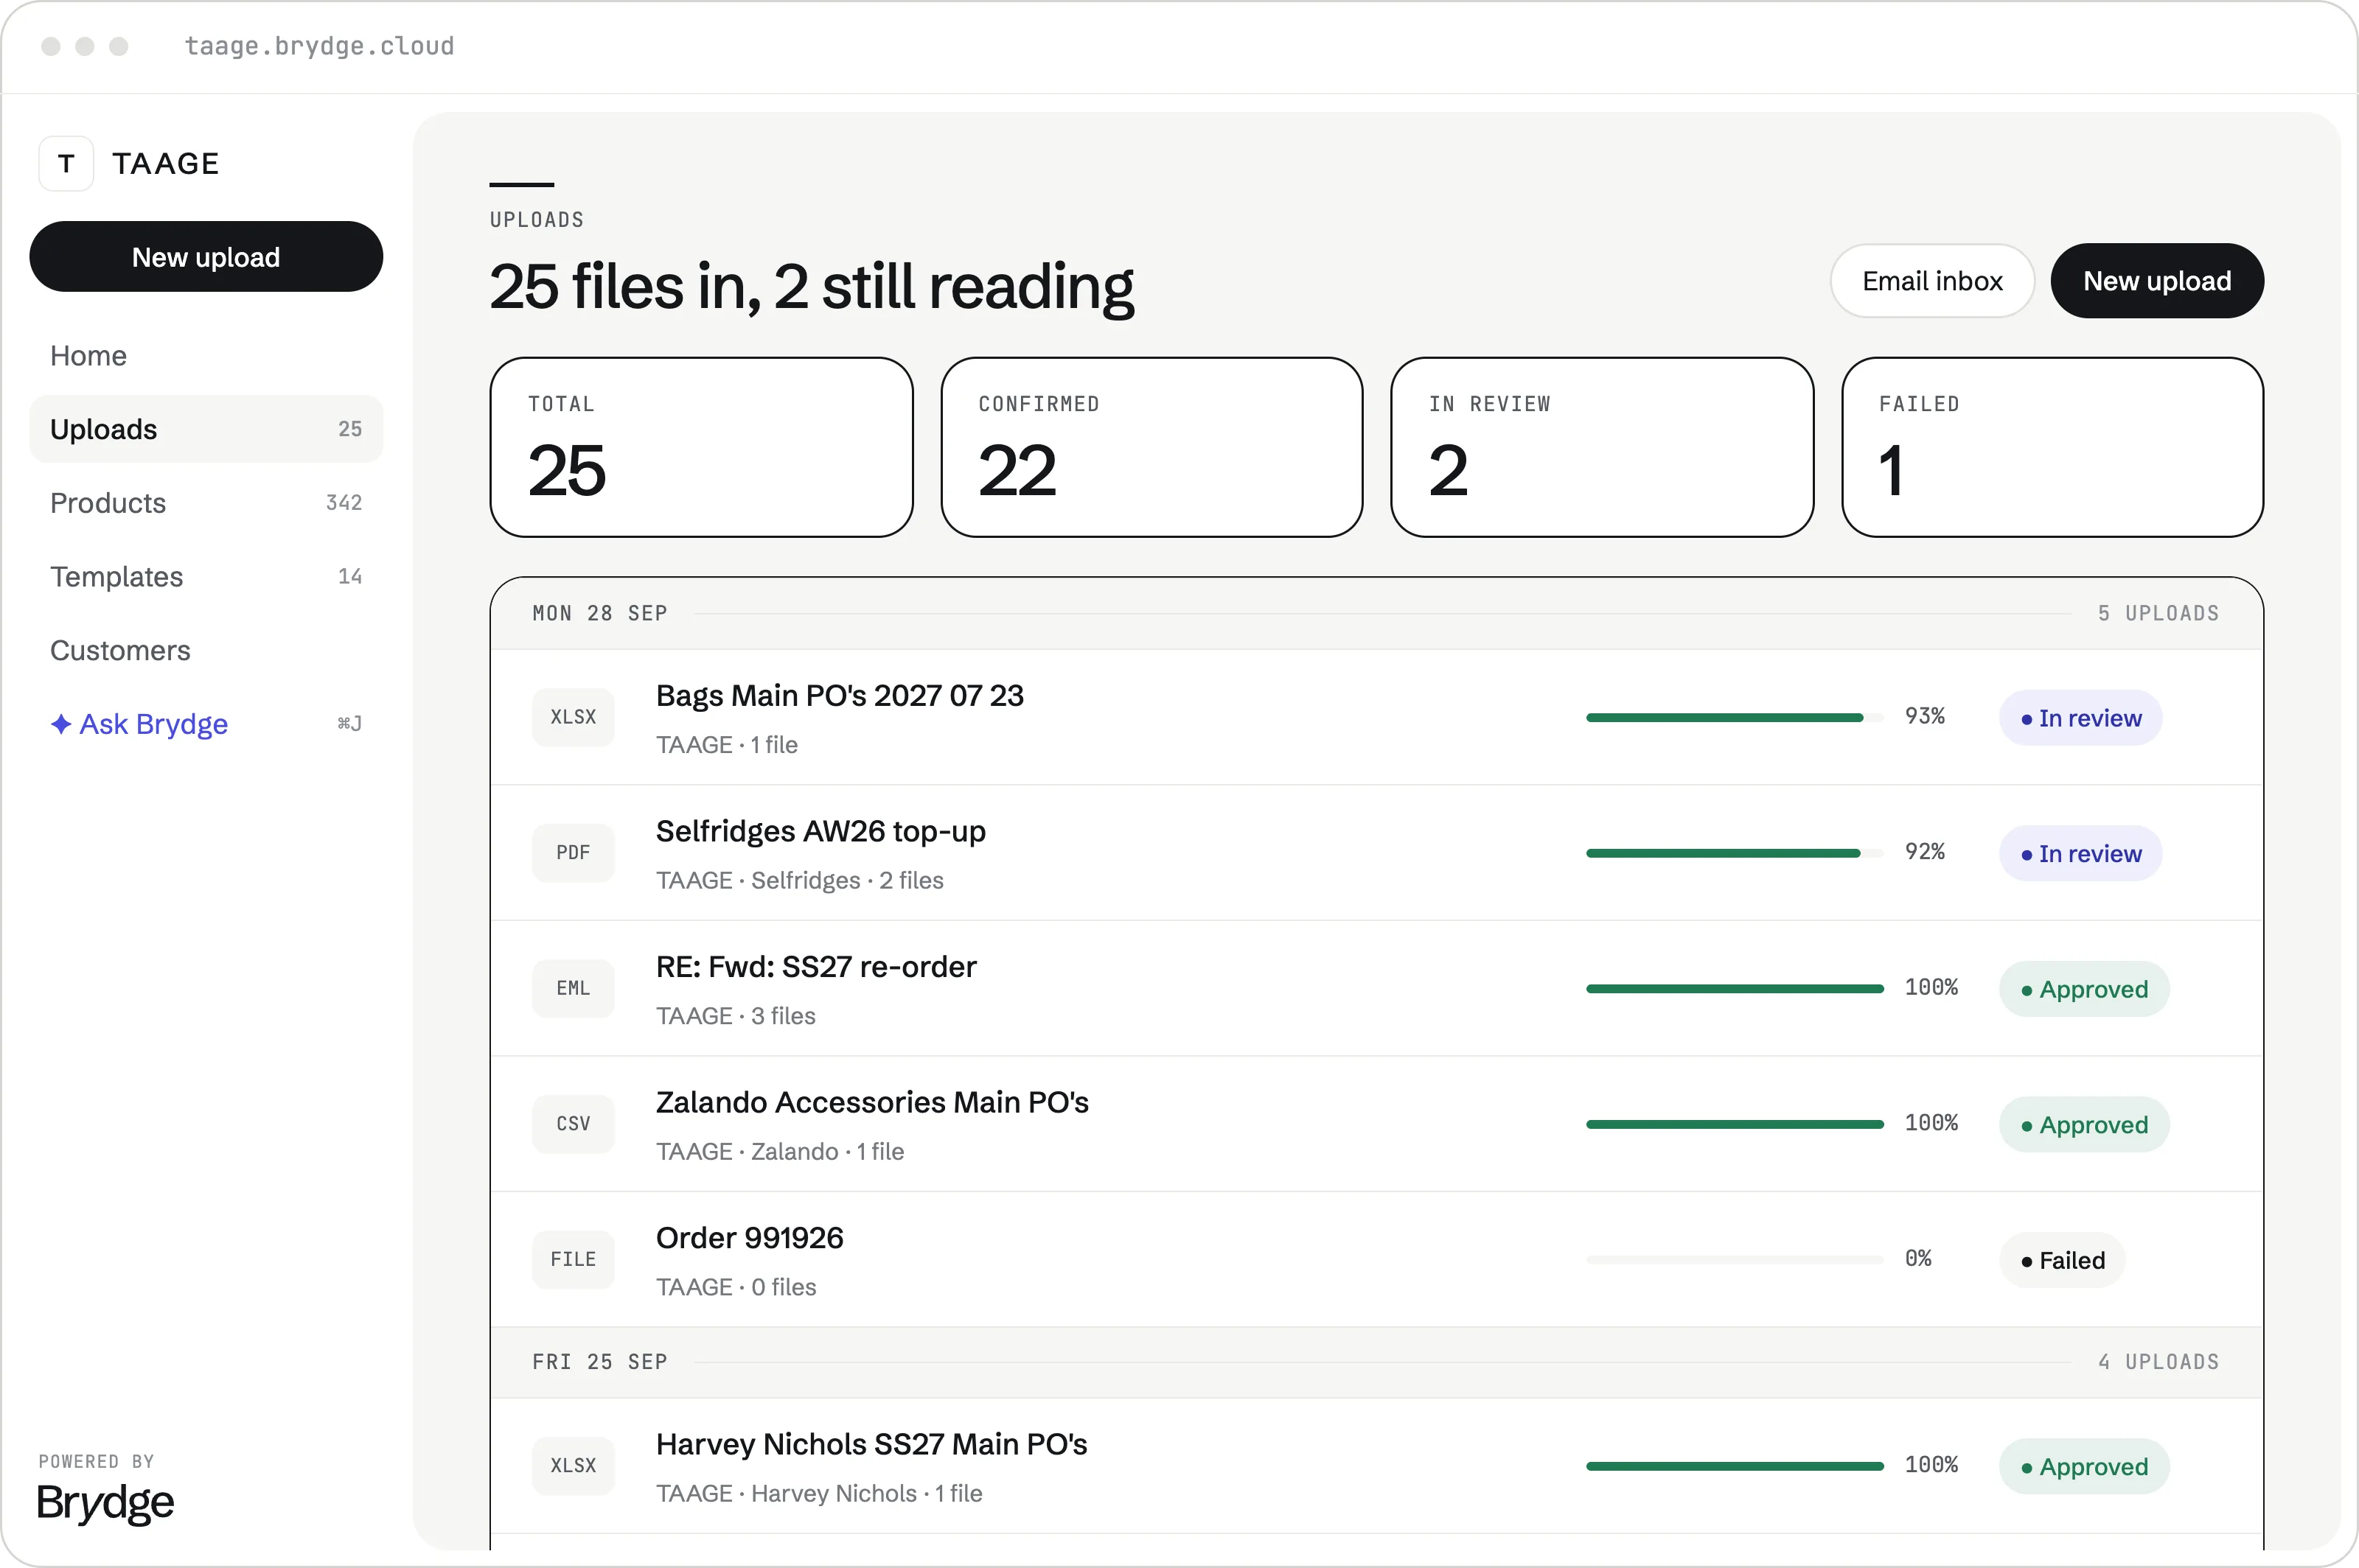Click the 93% progress bar for Bags Main PO's
2359x1568 pixels.
point(1735,718)
